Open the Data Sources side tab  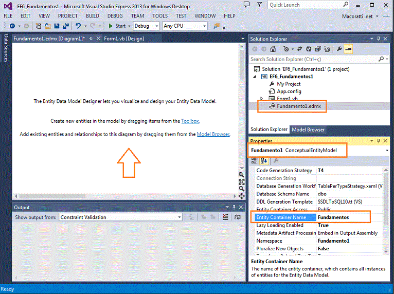click(6, 48)
